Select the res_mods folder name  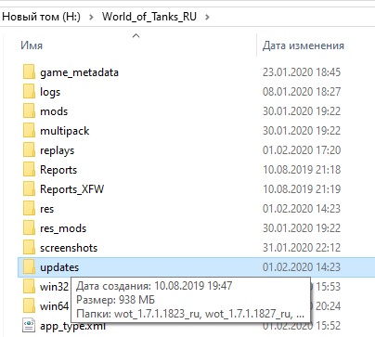tap(63, 228)
